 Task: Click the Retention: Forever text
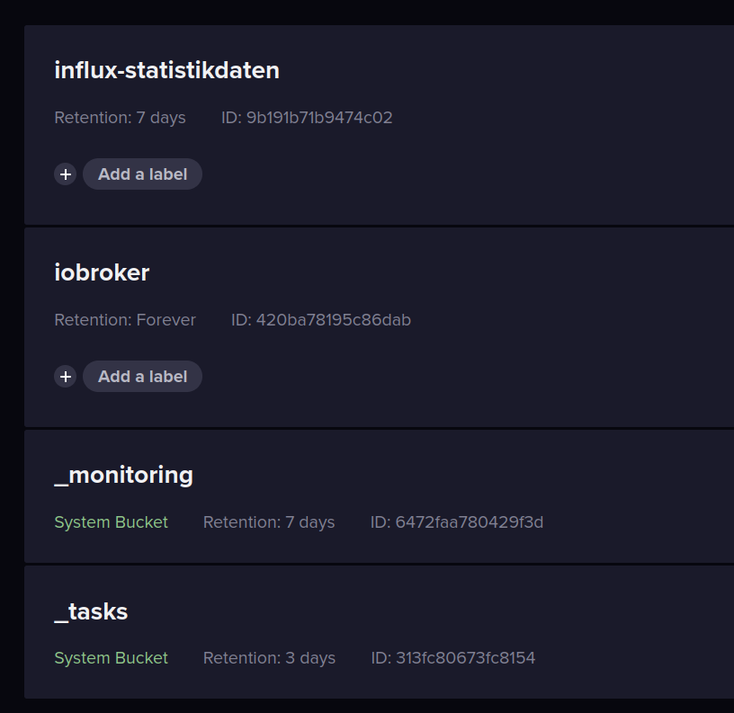(125, 320)
